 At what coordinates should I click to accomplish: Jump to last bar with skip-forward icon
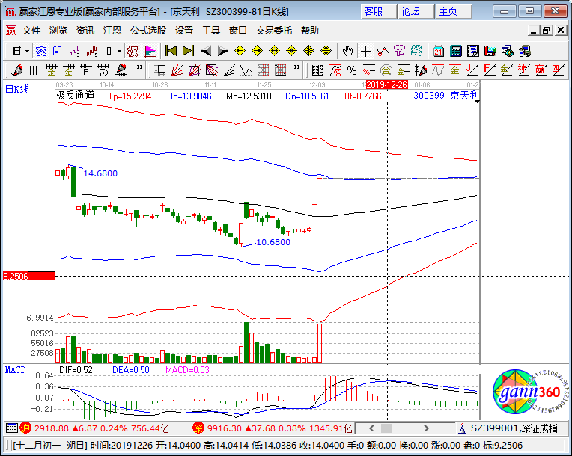(x=188, y=51)
